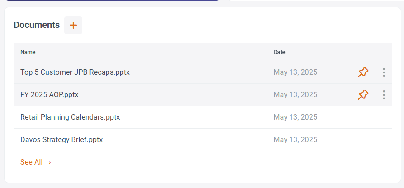Click the white card above the Date column
This screenshot has width=404, height=188.
click(x=316, y=0)
